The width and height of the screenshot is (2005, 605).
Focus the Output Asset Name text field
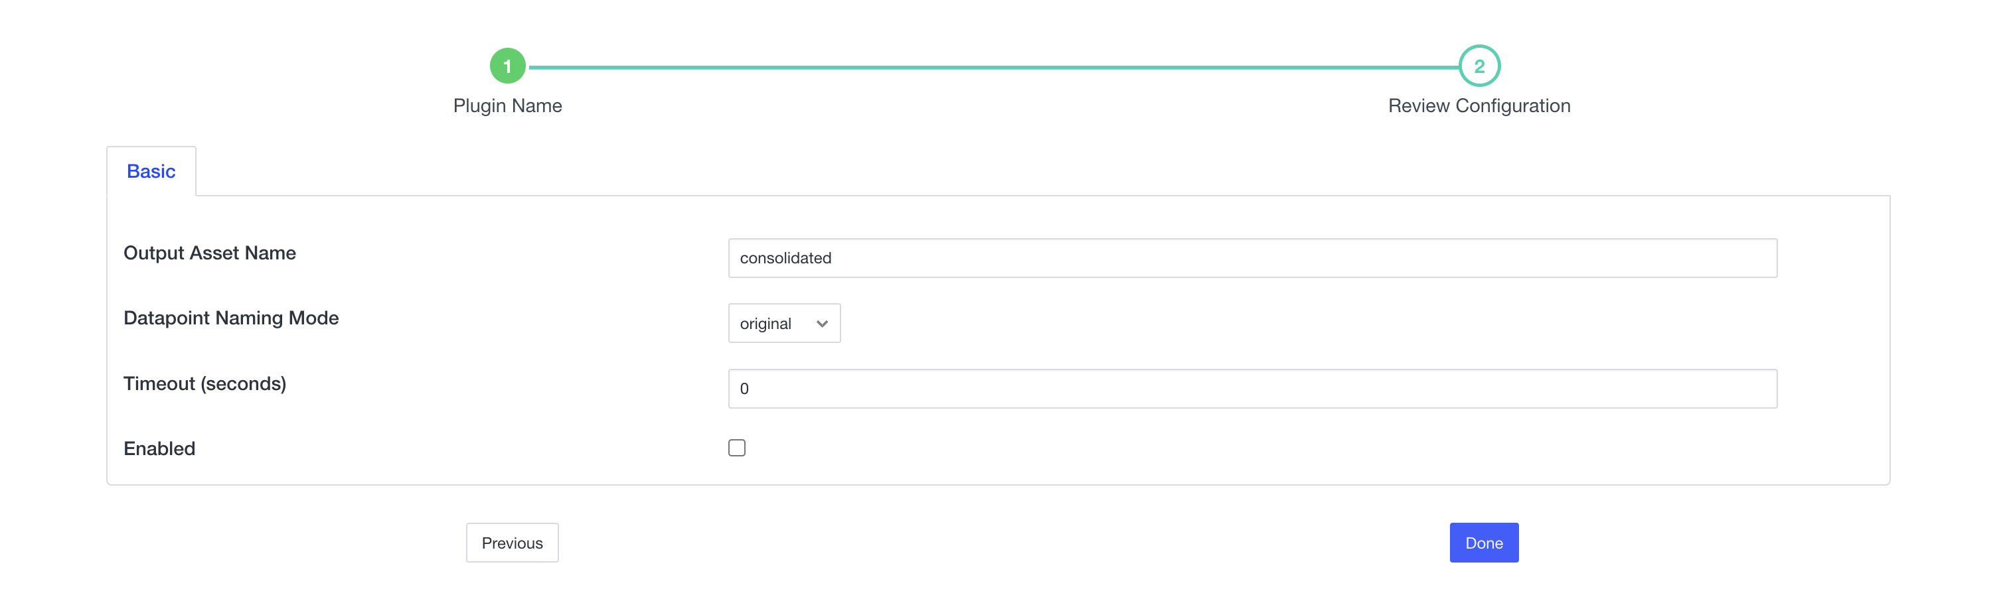tap(1251, 258)
